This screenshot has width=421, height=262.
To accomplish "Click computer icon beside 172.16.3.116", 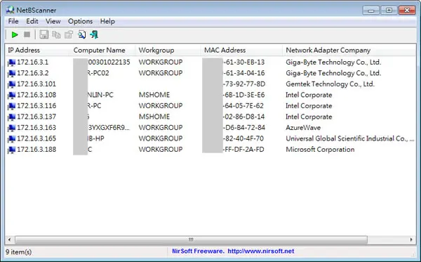I will tap(11, 106).
